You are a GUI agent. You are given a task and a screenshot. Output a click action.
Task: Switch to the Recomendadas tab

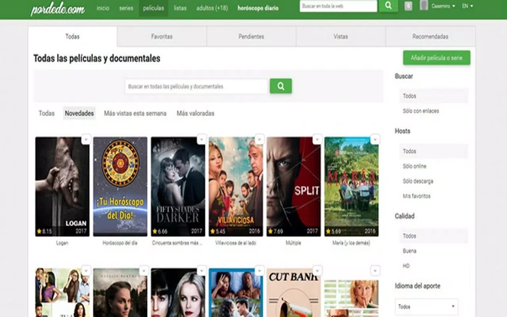[x=430, y=36]
